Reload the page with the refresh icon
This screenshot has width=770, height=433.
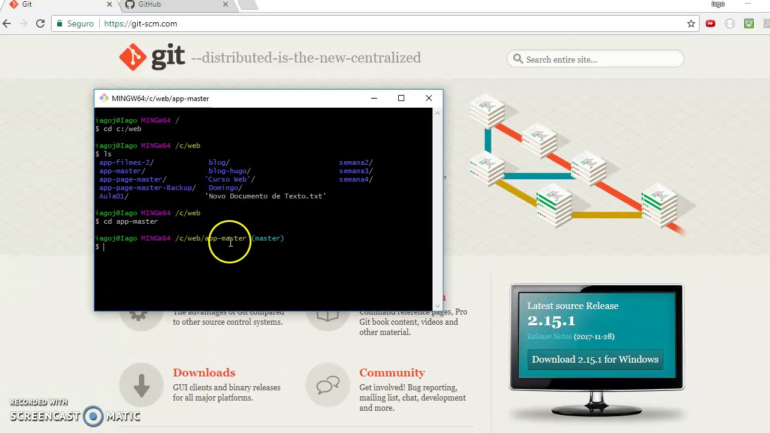[x=40, y=23]
